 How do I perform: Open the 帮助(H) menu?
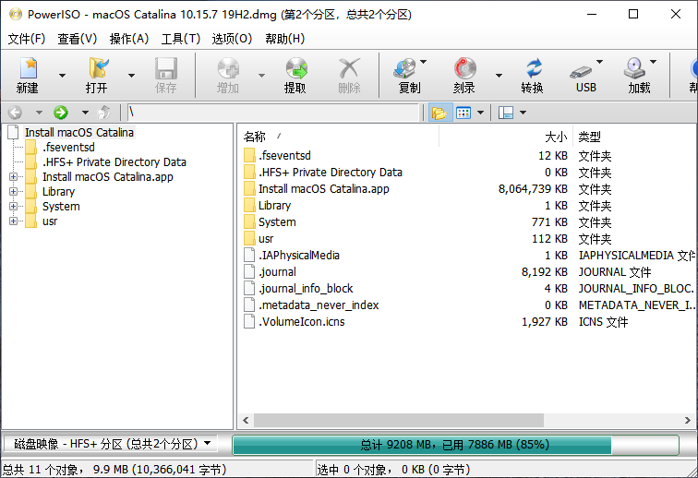click(x=285, y=39)
